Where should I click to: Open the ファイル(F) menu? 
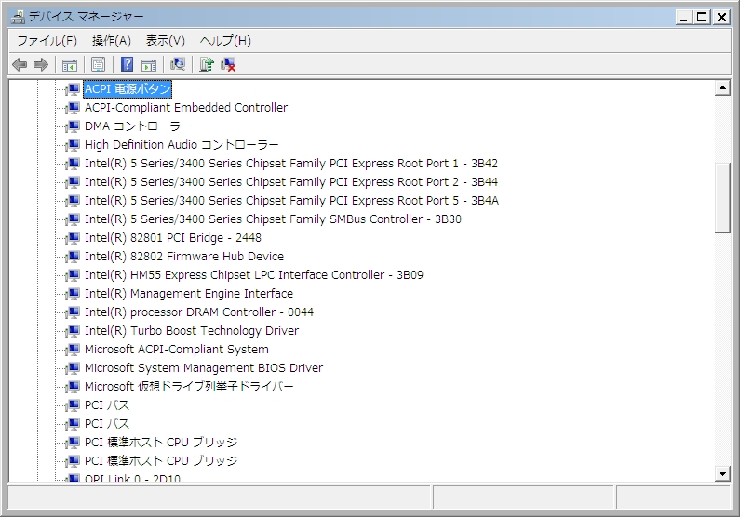pos(47,41)
